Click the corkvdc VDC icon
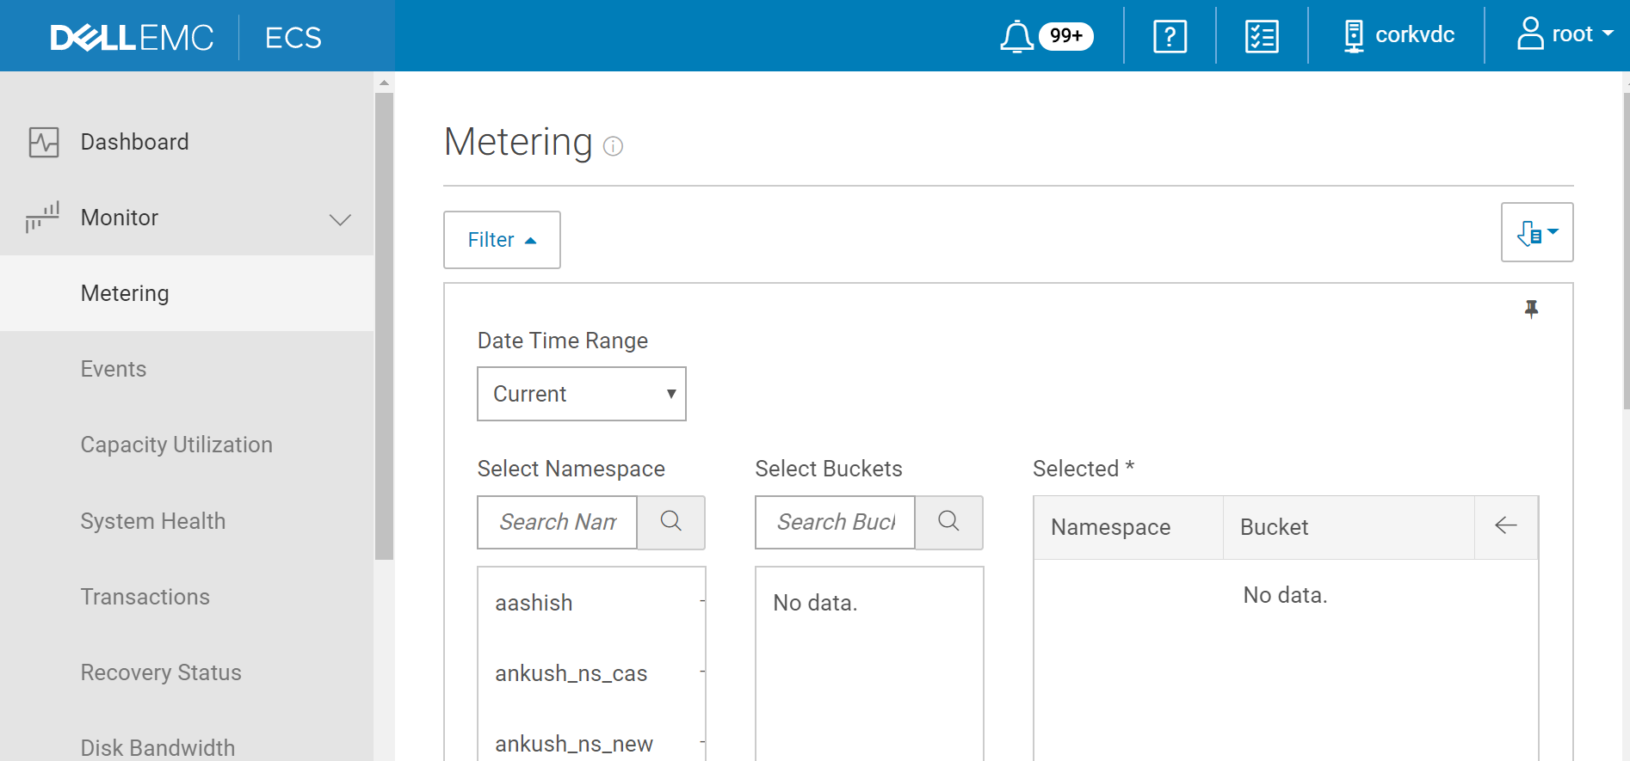The width and height of the screenshot is (1630, 761). tap(1354, 36)
